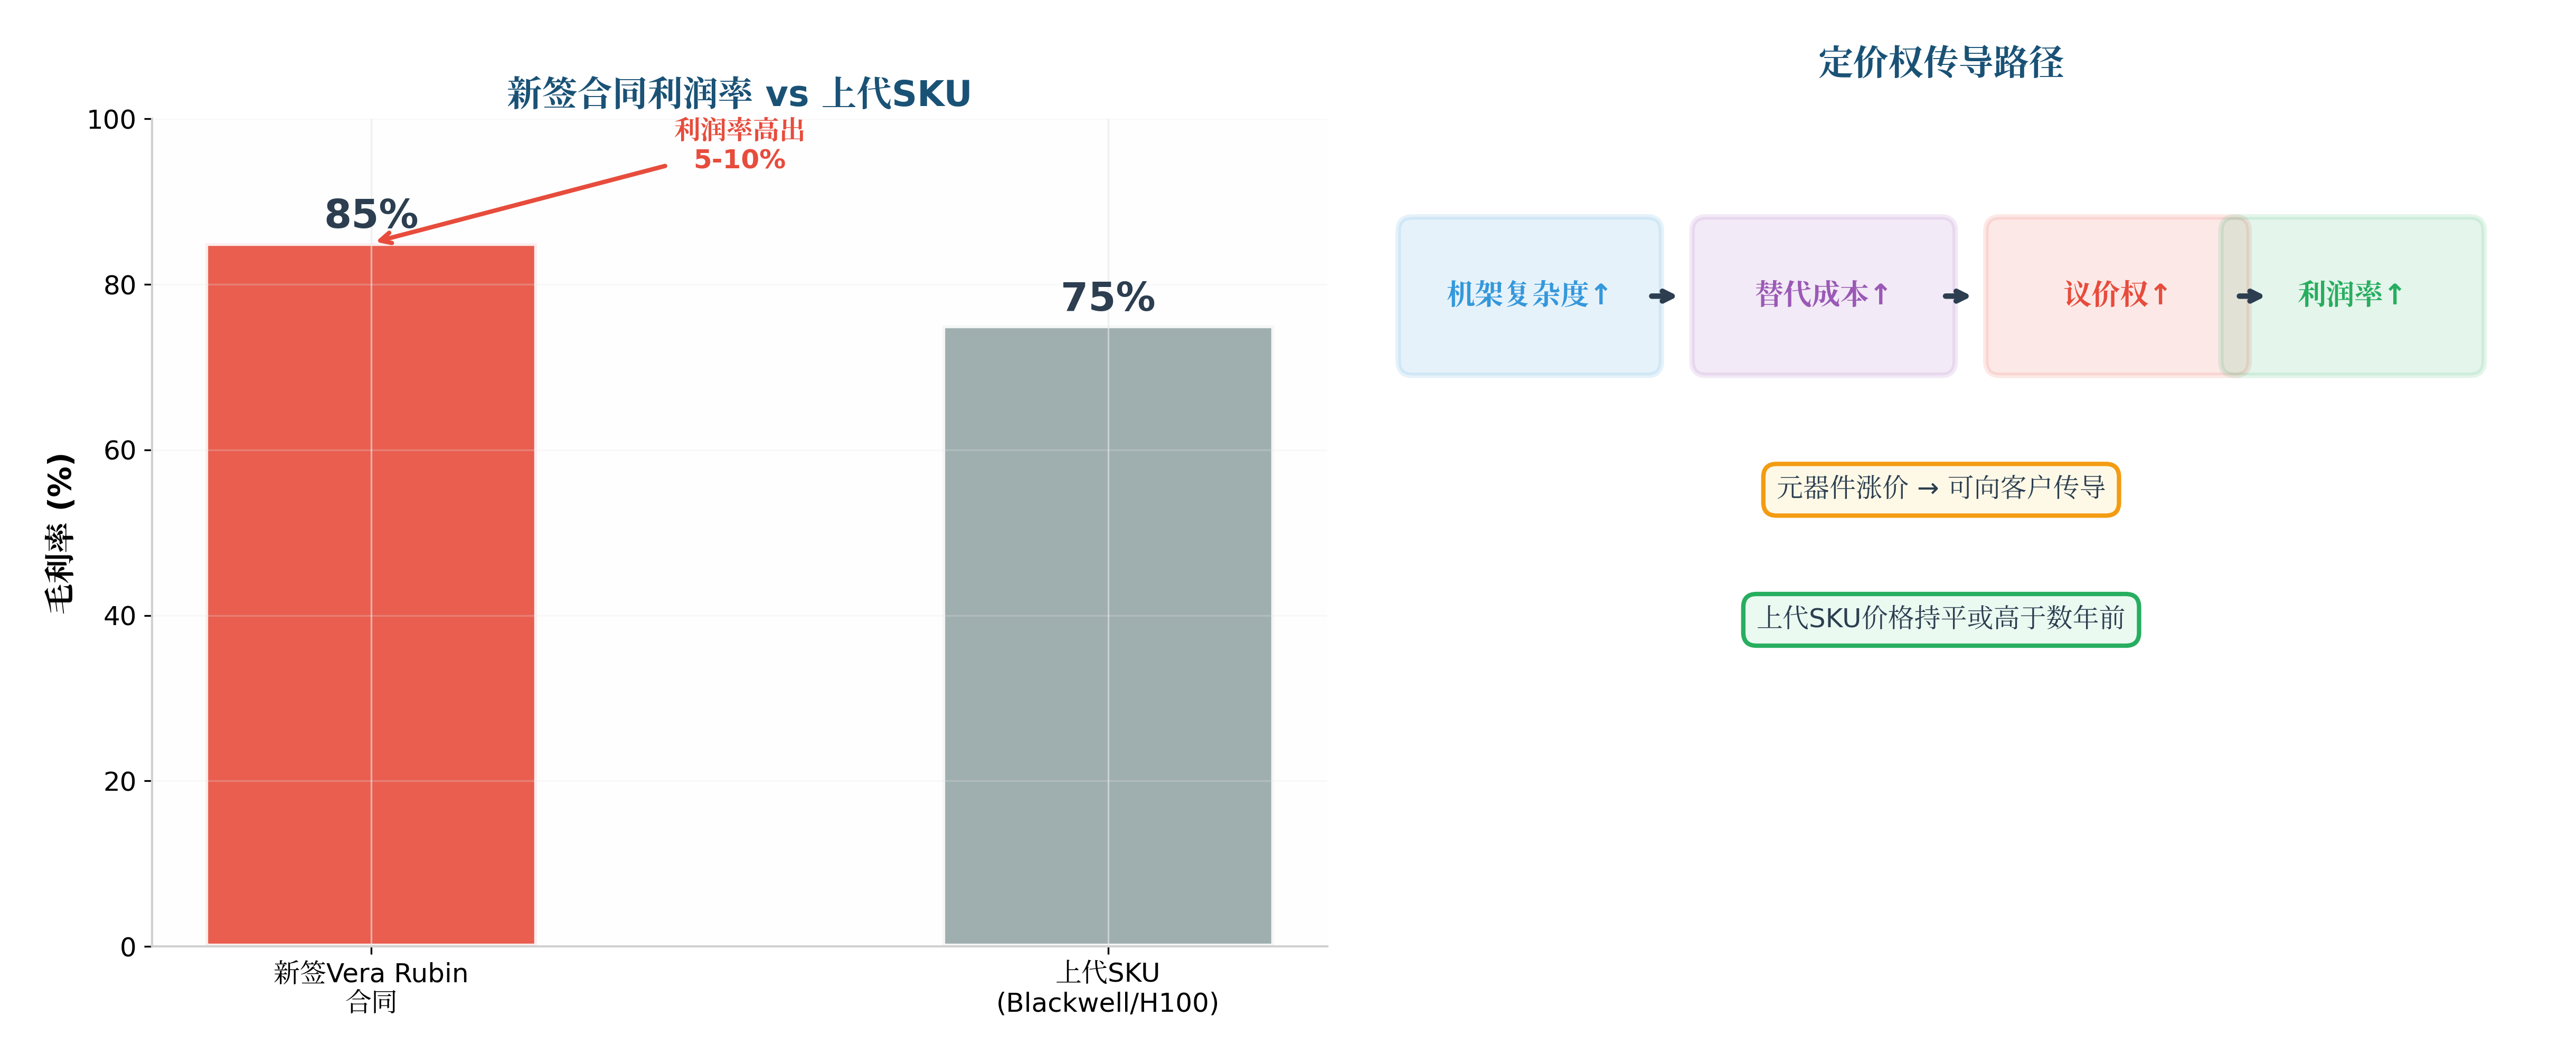Image resolution: width=2576 pixels, height=1064 pixels.
Task: Click the 新签合同利润率 vs 上代SKU chart title
Action: pos(739,93)
